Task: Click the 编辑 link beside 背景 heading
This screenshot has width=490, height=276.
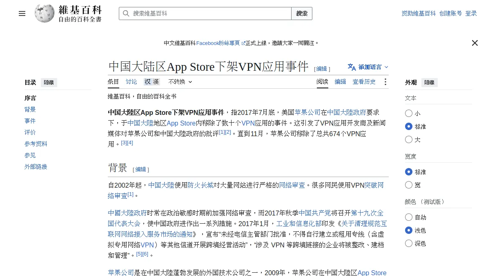Action: [140, 169]
